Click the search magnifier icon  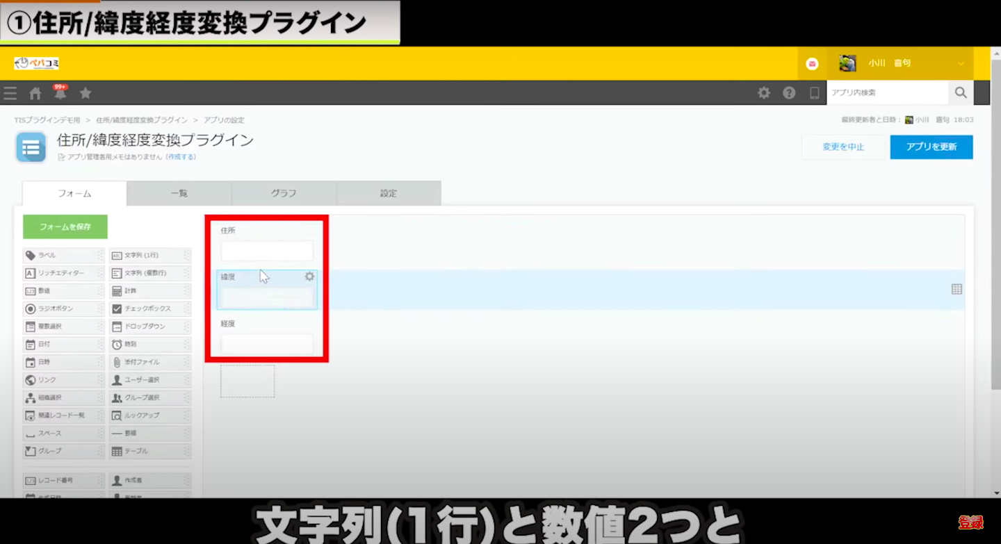[960, 92]
